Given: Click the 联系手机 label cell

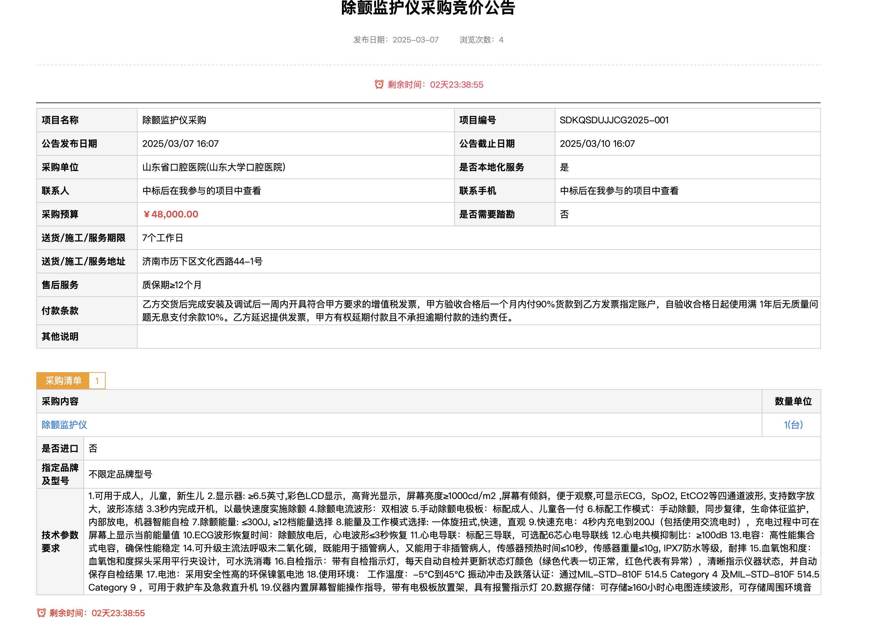Looking at the screenshot, I should (504, 191).
